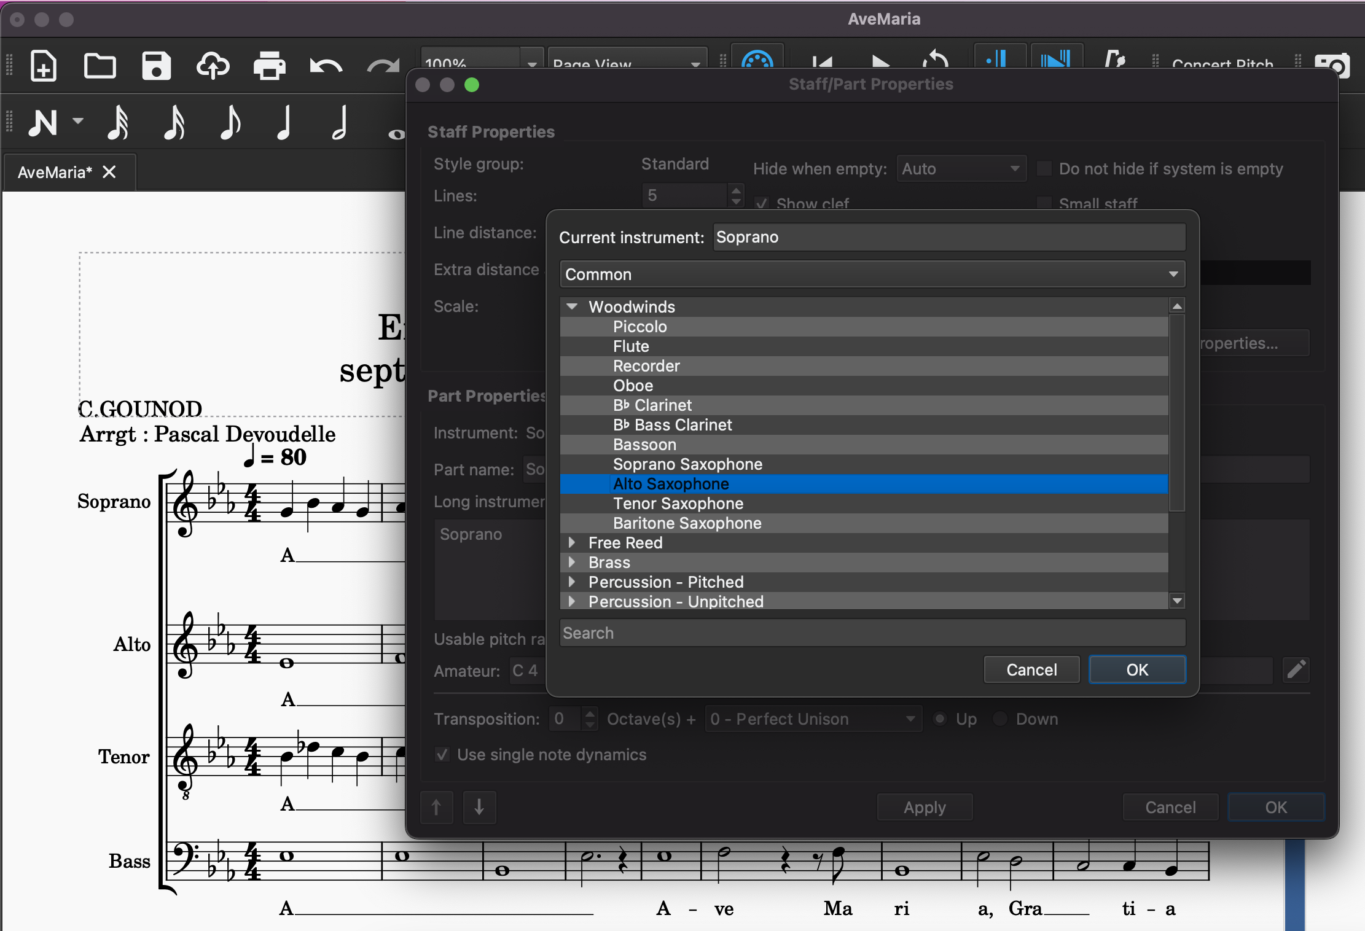The image size is (1365, 931).
Task: Click the Undo arrow icon
Action: (x=326, y=66)
